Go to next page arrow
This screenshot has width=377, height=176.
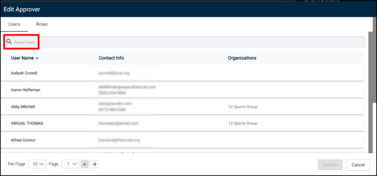(95, 164)
